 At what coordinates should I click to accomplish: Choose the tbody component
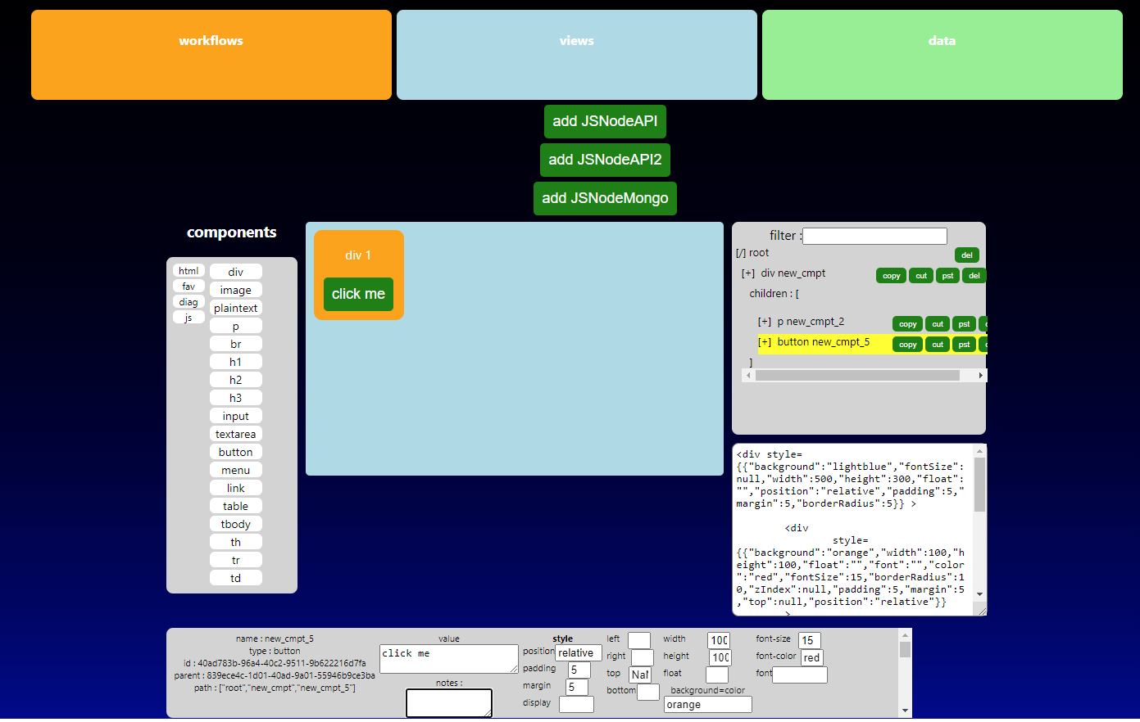(236, 524)
